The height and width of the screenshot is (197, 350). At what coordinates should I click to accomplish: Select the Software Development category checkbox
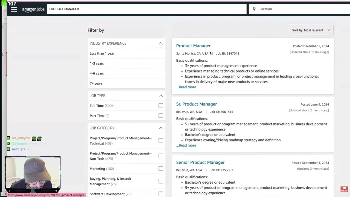[x=161, y=194]
